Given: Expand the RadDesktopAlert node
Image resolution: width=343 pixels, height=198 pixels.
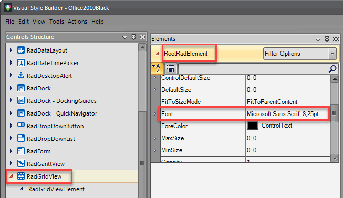Looking at the screenshot, I should click(11, 75).
